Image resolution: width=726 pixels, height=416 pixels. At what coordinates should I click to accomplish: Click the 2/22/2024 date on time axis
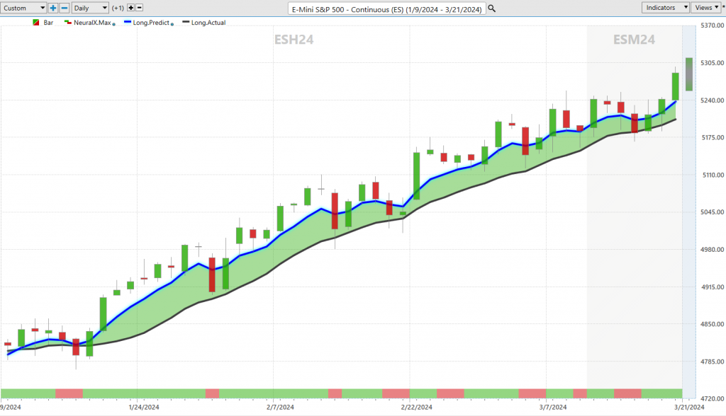417,408
